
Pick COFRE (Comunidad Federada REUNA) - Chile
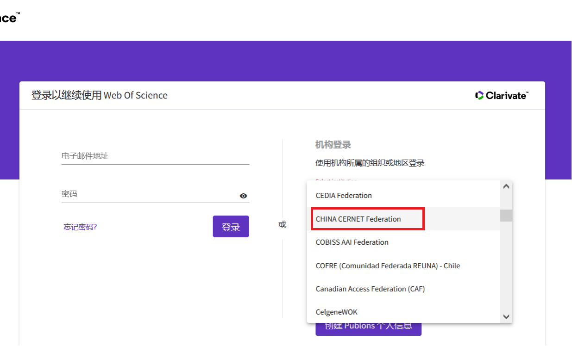coord(403,266)
